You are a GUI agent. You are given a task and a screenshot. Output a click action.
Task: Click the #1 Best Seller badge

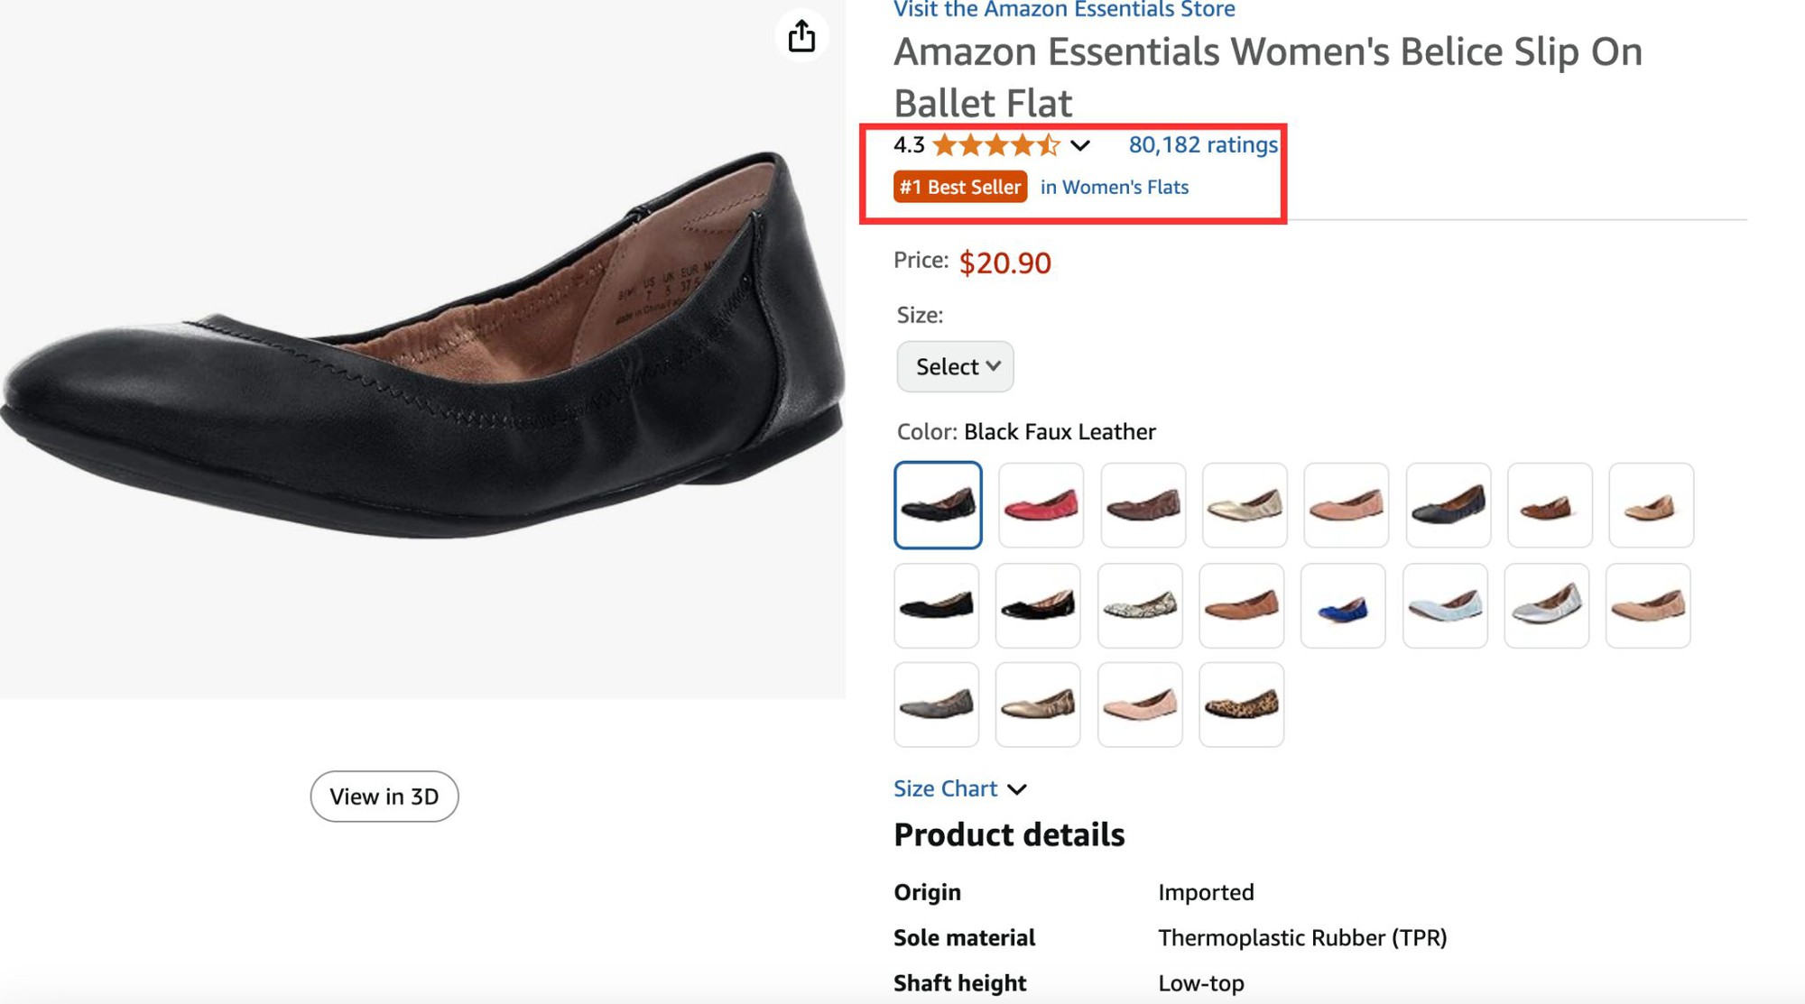tap(960, 187)
